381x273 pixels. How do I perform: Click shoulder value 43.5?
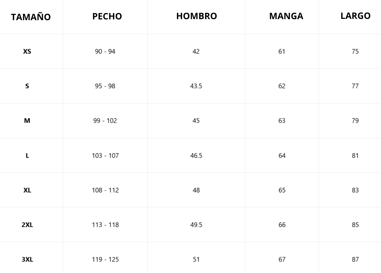tap(196, 86)
